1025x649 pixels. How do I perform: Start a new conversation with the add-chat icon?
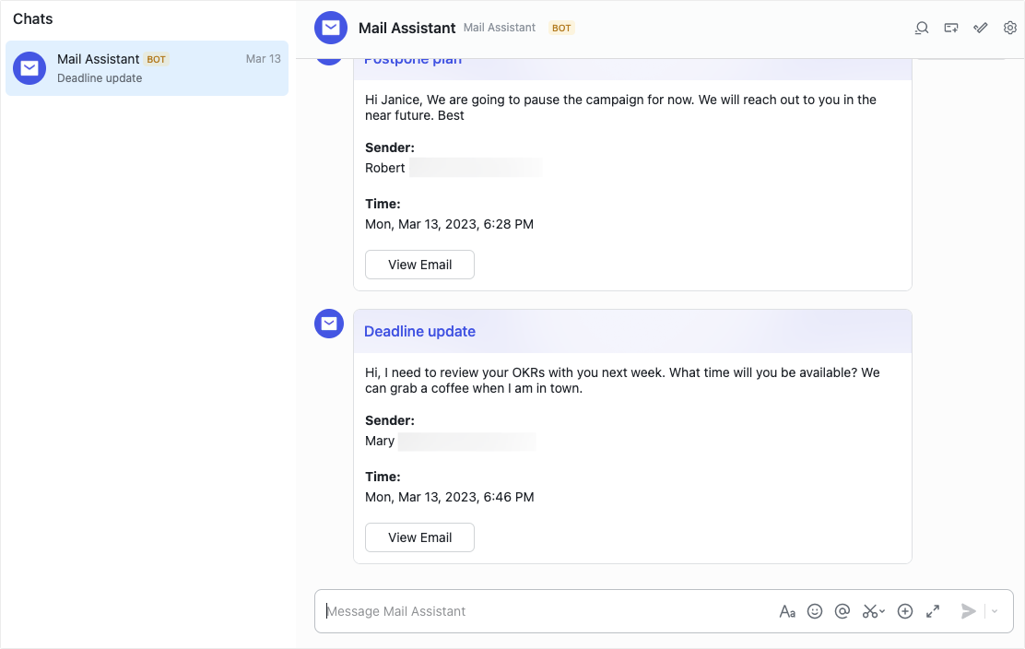click(x=950, y=28)
